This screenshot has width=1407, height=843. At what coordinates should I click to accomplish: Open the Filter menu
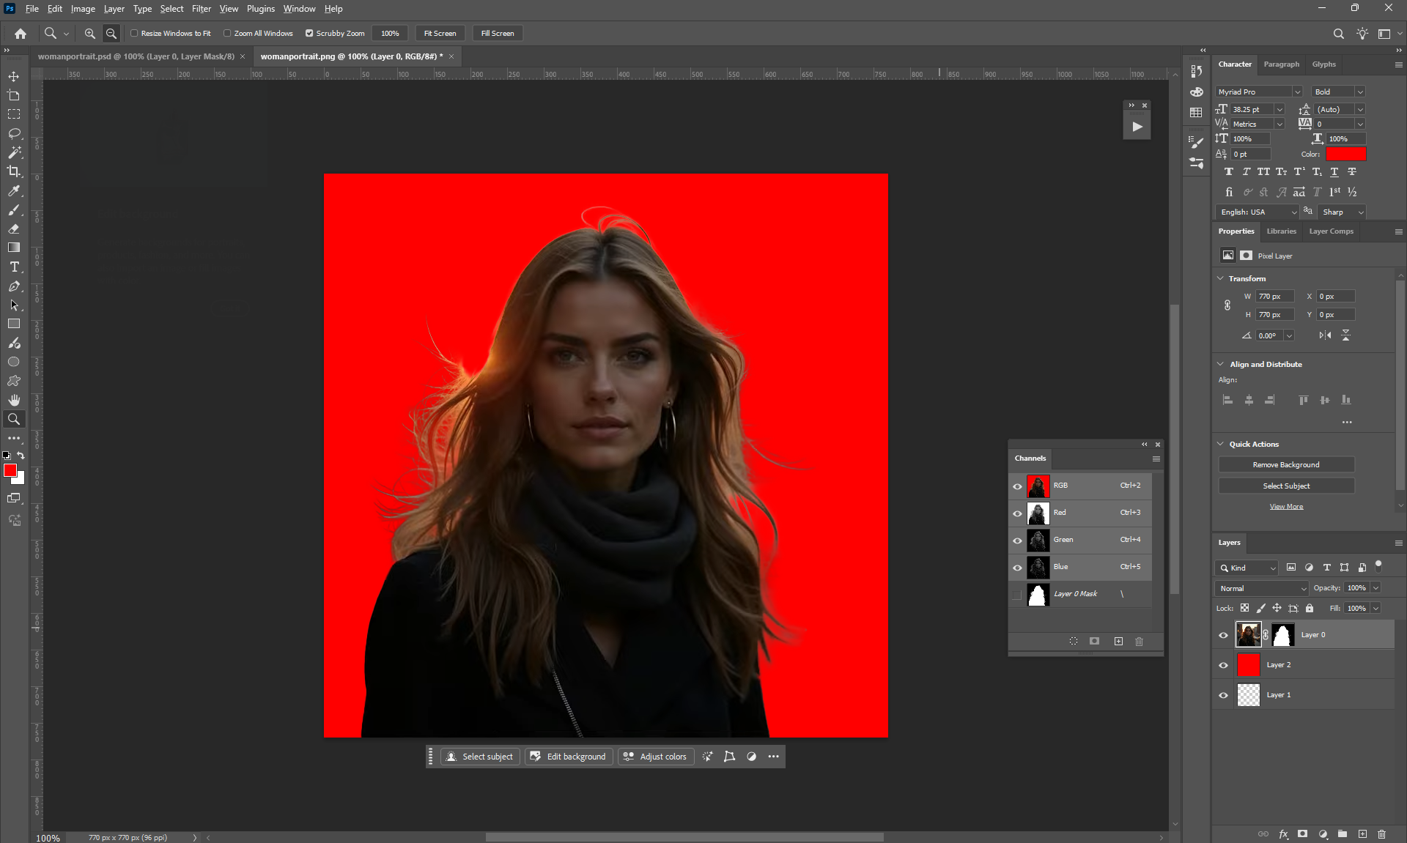tap(201, 9)
